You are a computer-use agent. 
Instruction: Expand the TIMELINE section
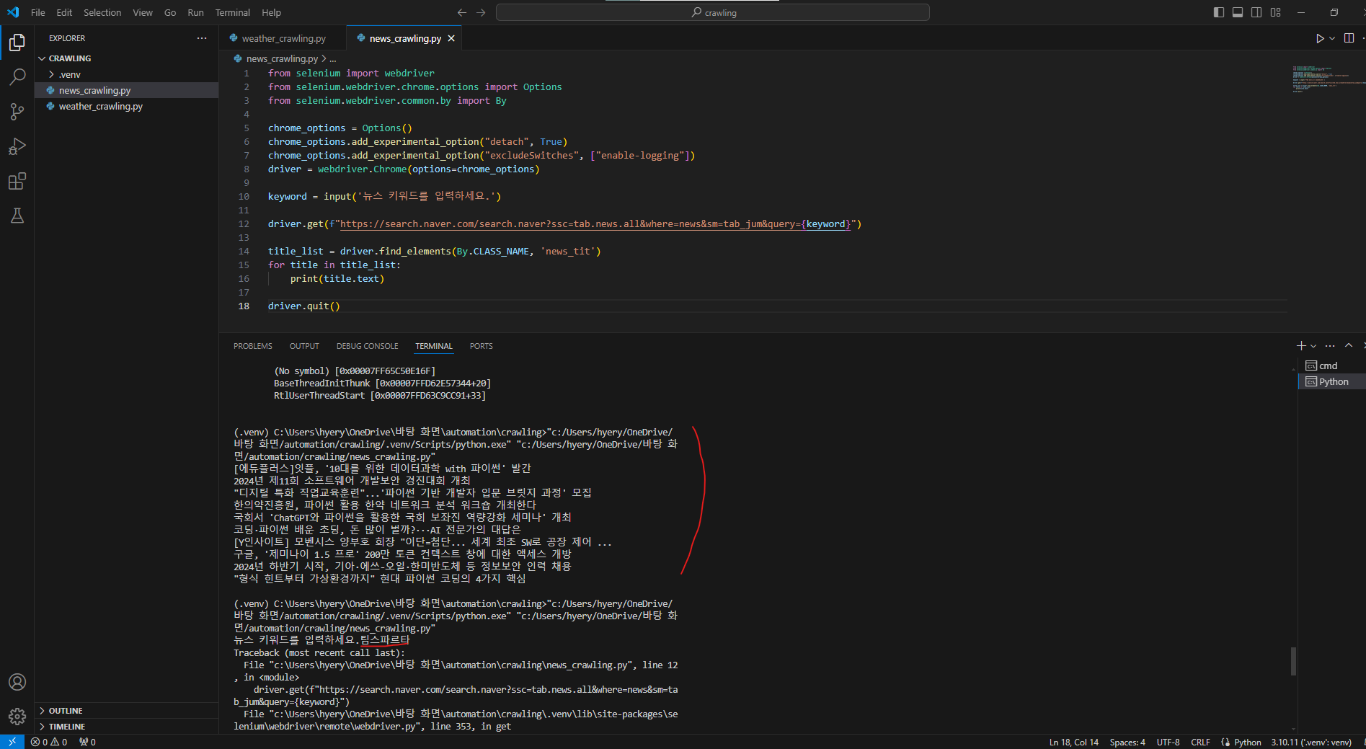pyautogui.click(x=67, y=727)
